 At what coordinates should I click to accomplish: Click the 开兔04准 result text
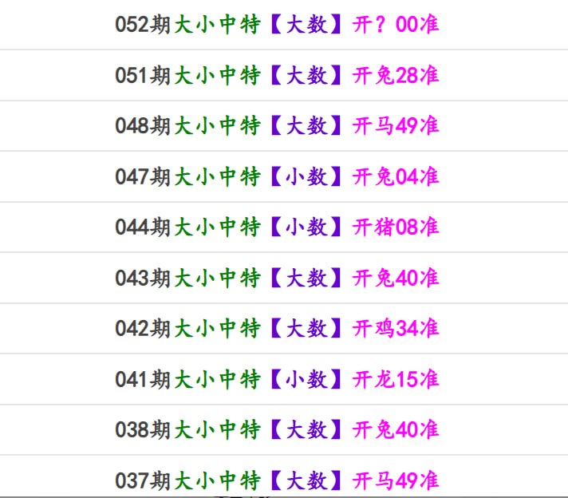pyautogui.click(x=396, y=176)
